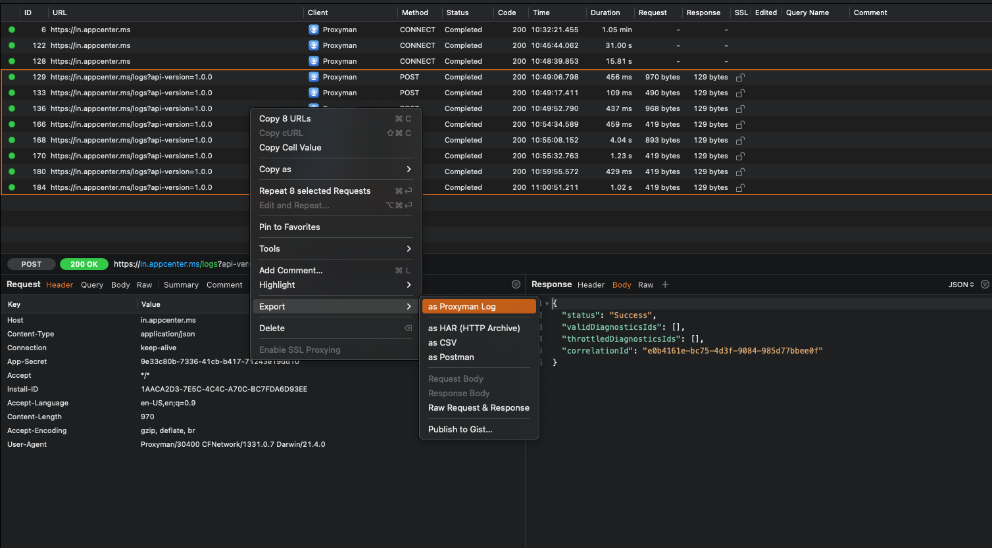Click the green status dot of request 122
Image resolution: width=992 pixels, height=548 pixels.
(x=12, y=45)
